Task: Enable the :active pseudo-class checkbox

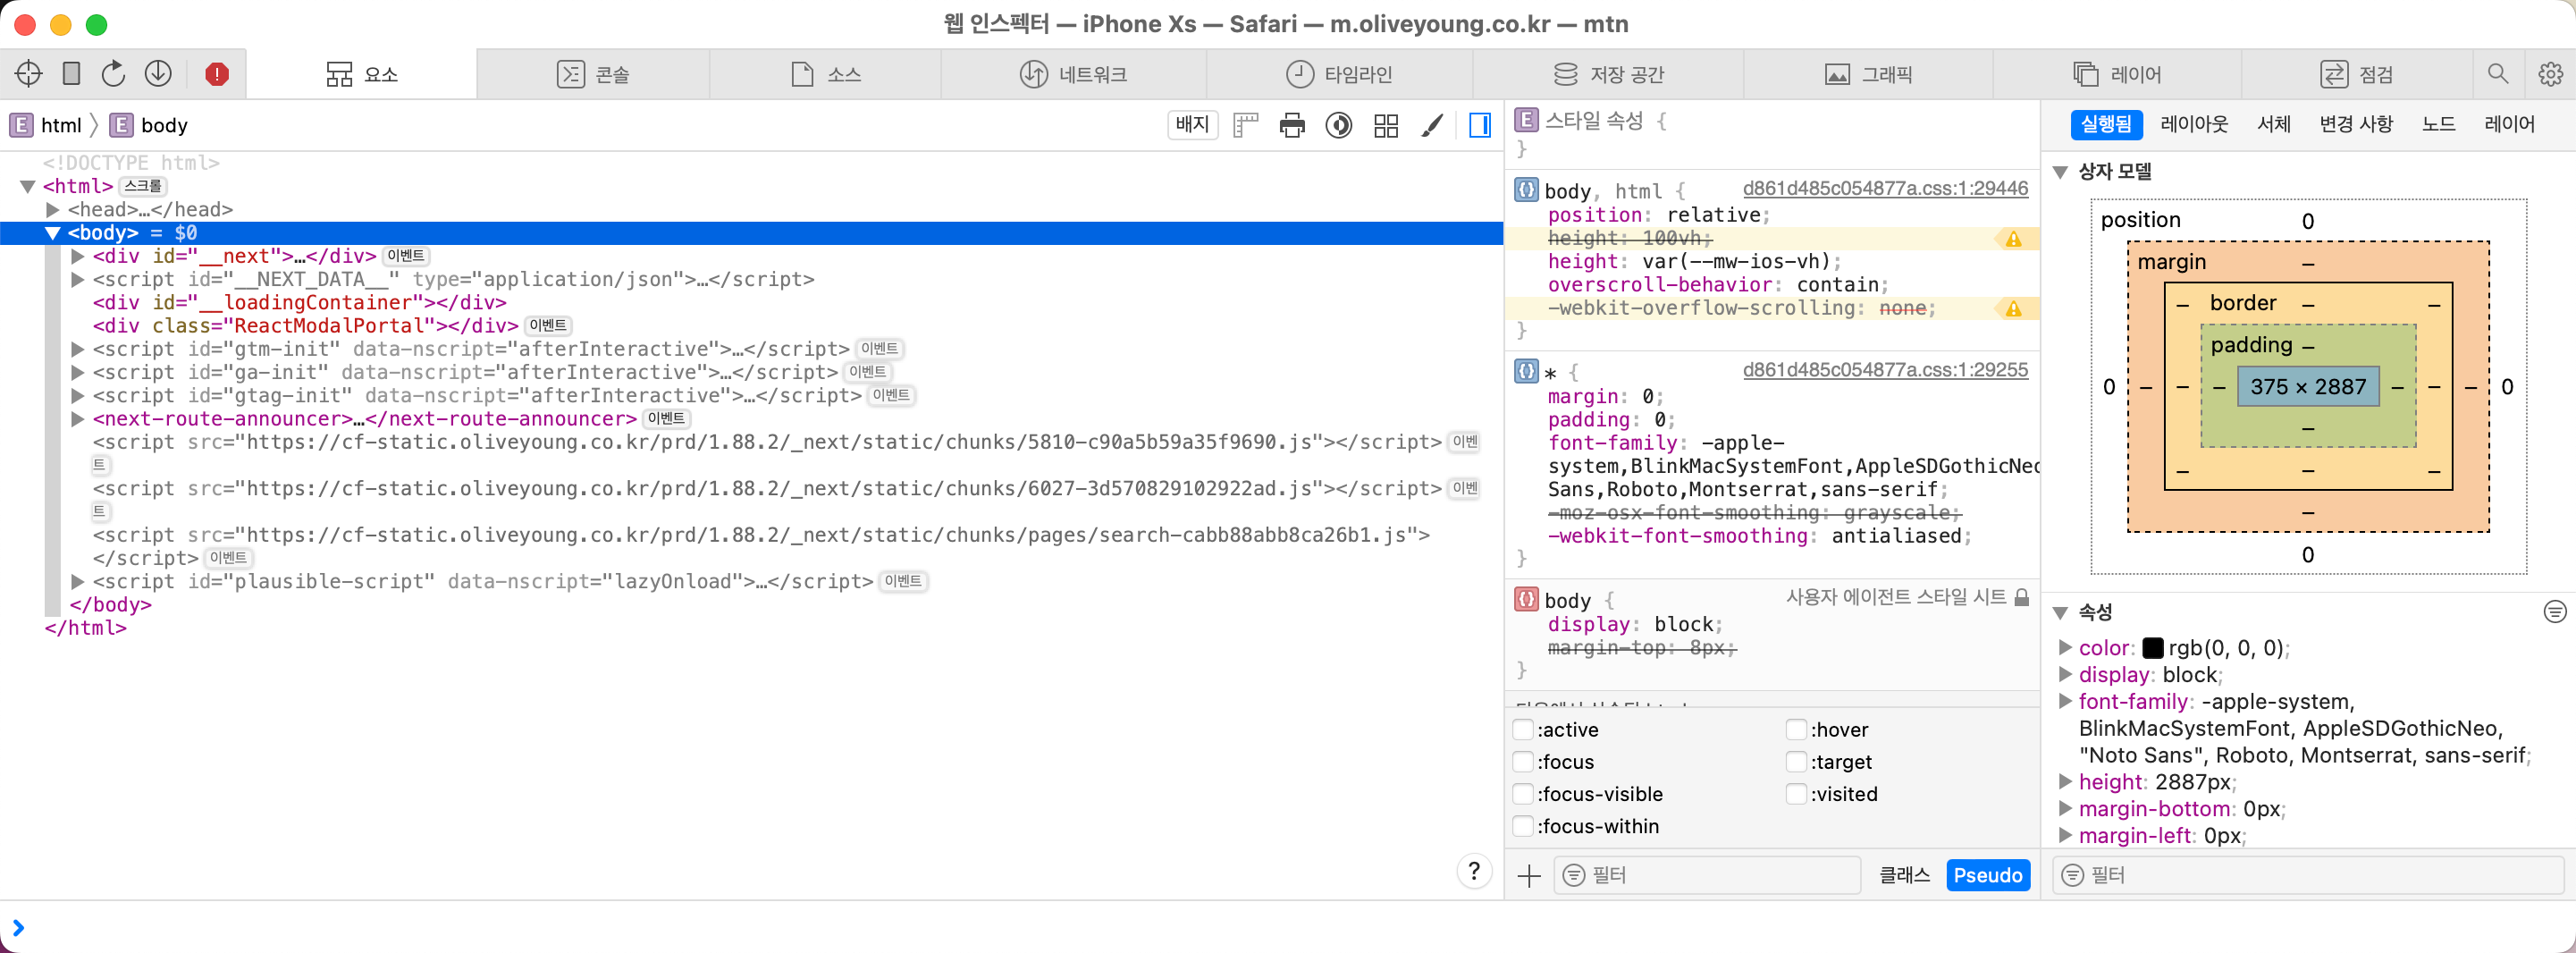Action: click(x=1523, y=729)
